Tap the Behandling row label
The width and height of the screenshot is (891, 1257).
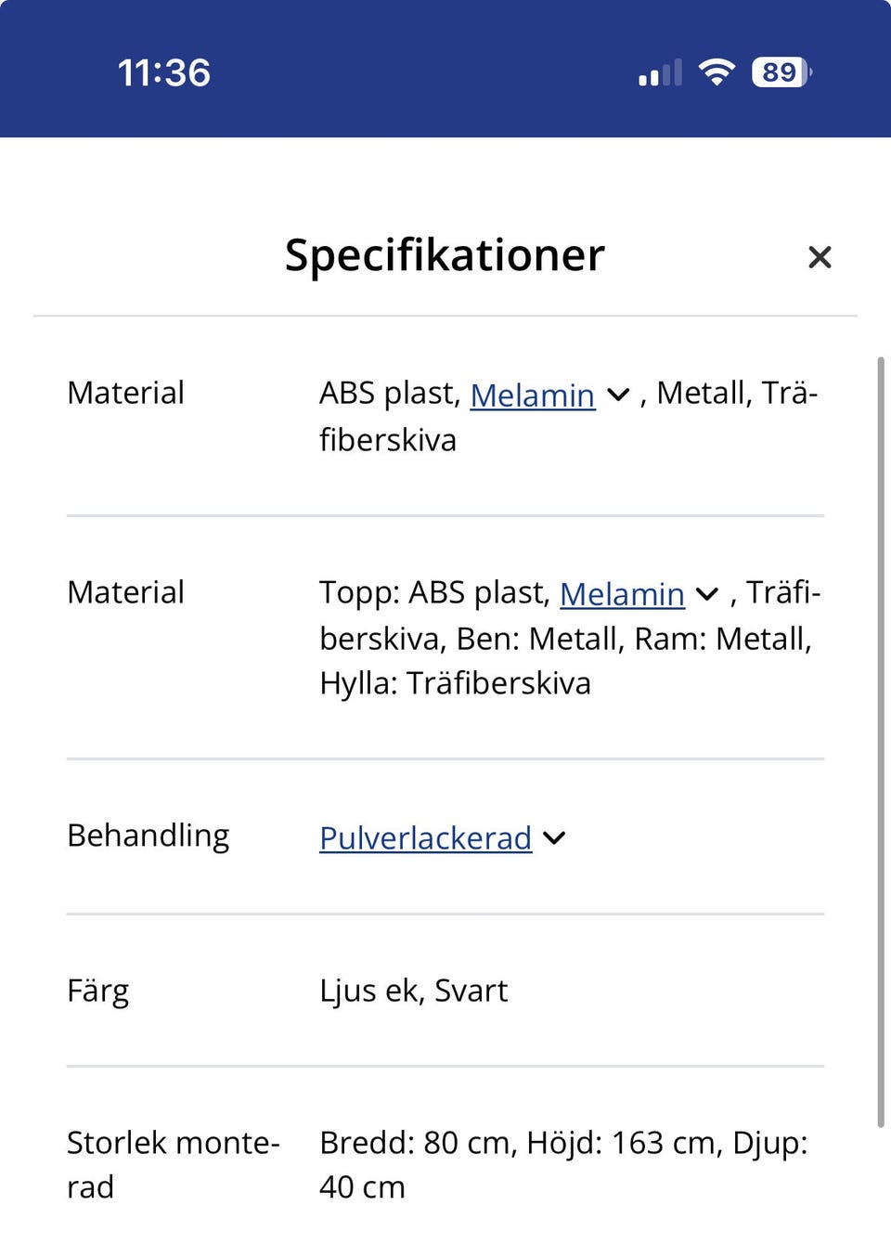pos(148,836)
